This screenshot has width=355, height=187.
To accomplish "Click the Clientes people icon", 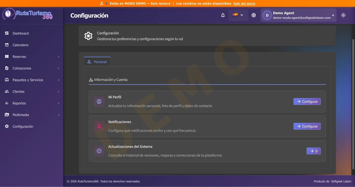I will pos(7,91).
